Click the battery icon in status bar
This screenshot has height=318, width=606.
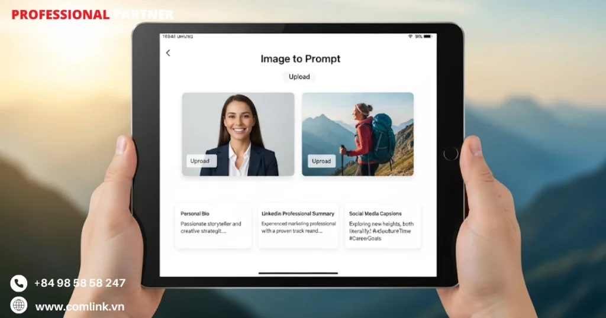(x=427, y=37)
